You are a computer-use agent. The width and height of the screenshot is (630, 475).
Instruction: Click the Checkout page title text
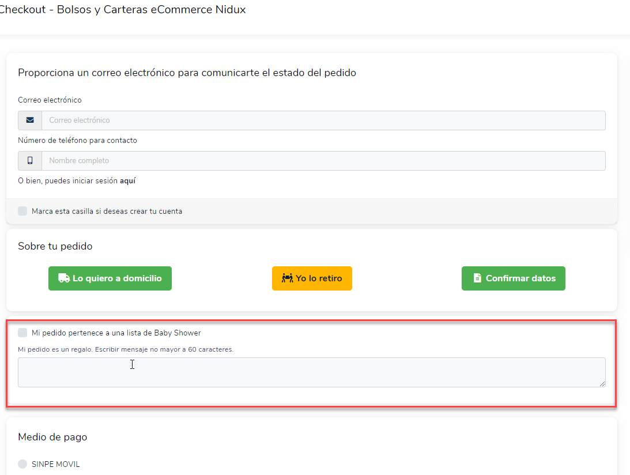122,9
